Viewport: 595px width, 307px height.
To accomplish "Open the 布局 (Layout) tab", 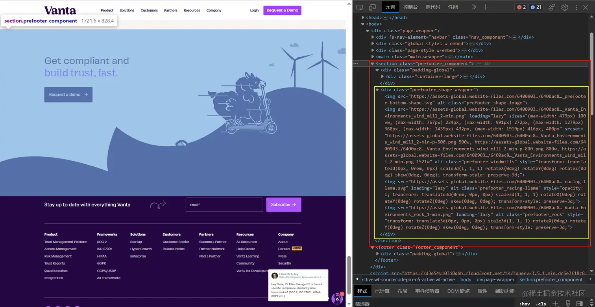I will 402,291.
